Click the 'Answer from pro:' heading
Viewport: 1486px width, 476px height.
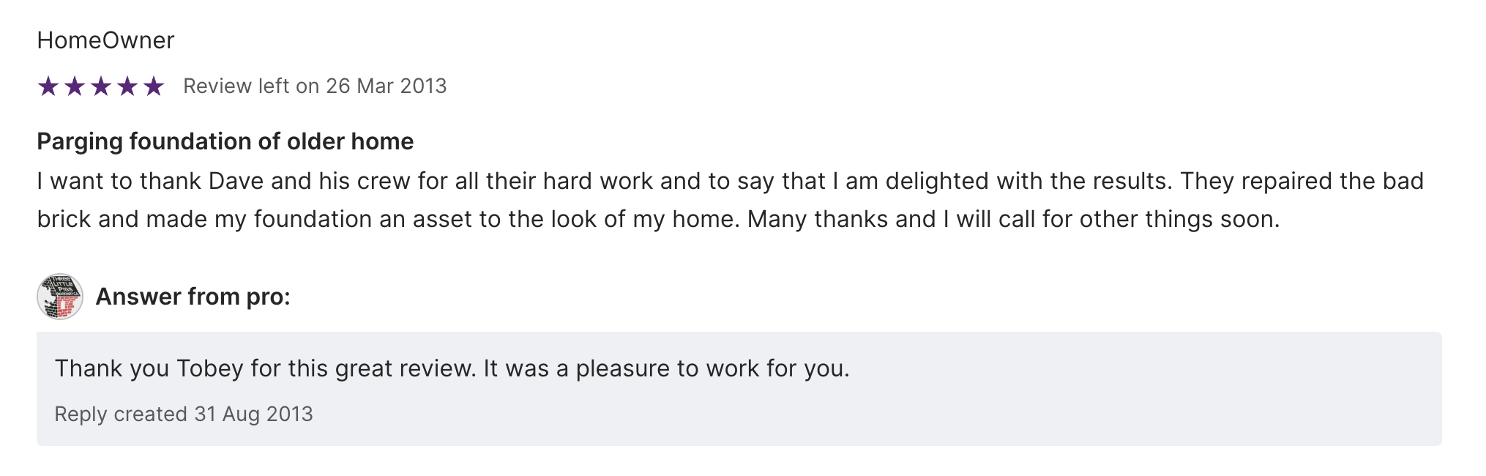[x=193, y=297]
